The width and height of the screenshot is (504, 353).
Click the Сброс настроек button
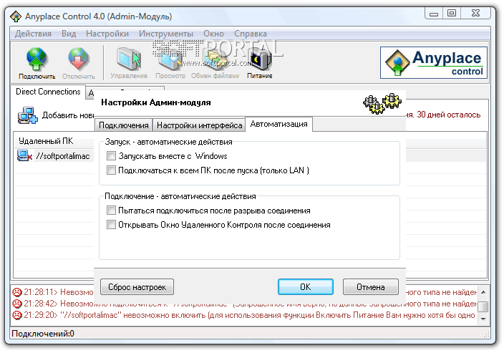(137, 287)
